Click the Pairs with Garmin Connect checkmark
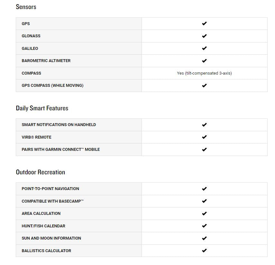 204,150
